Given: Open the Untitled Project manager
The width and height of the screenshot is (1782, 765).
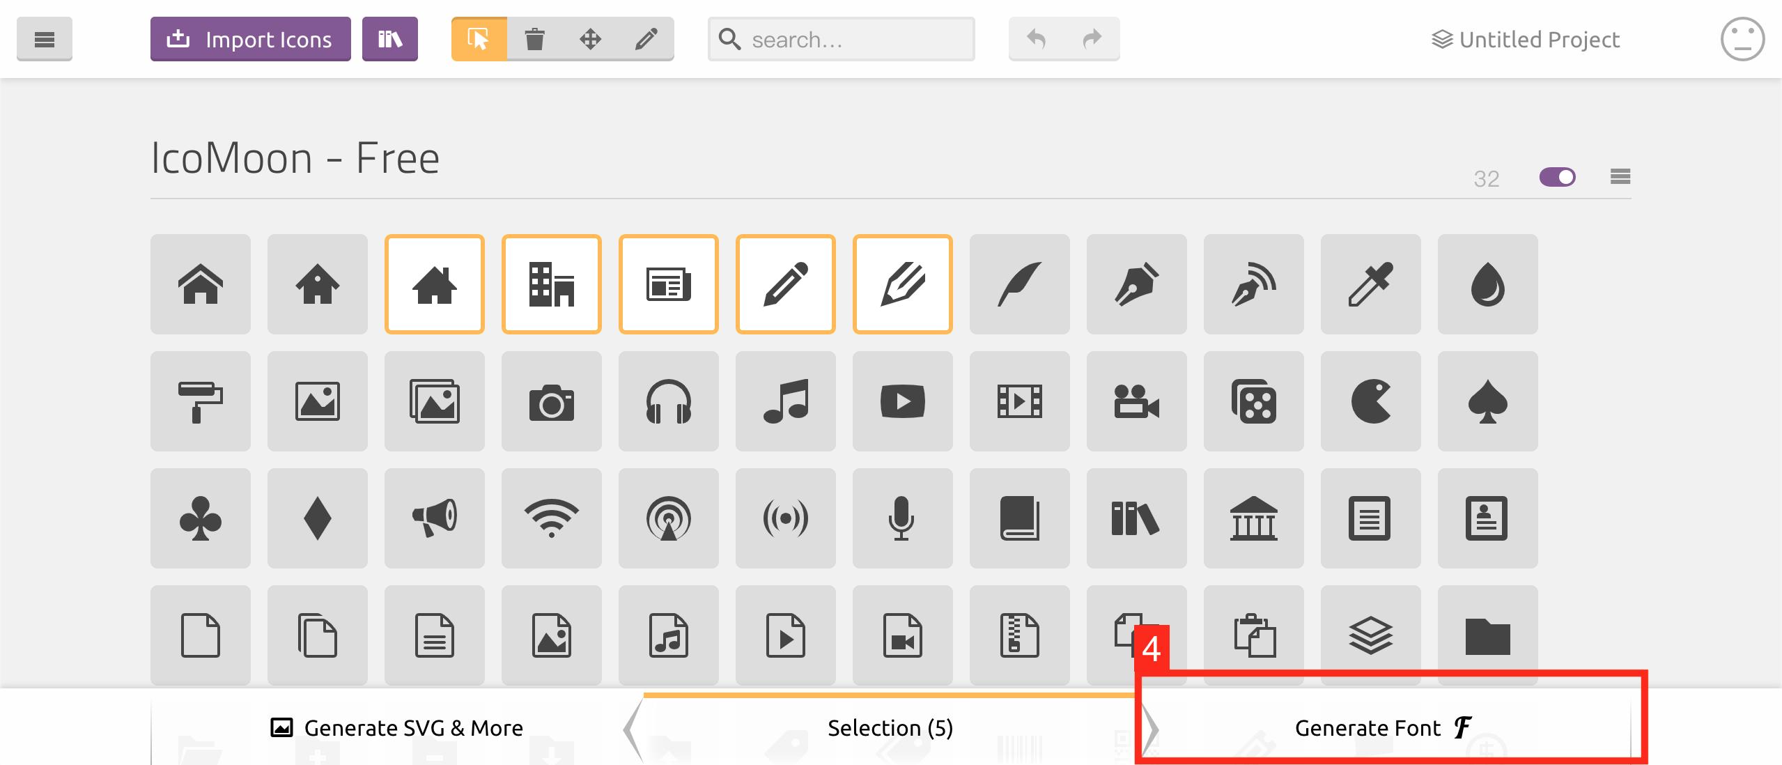Looking at the screenshot, I should pyautogui.click(x=1525, y=40).
